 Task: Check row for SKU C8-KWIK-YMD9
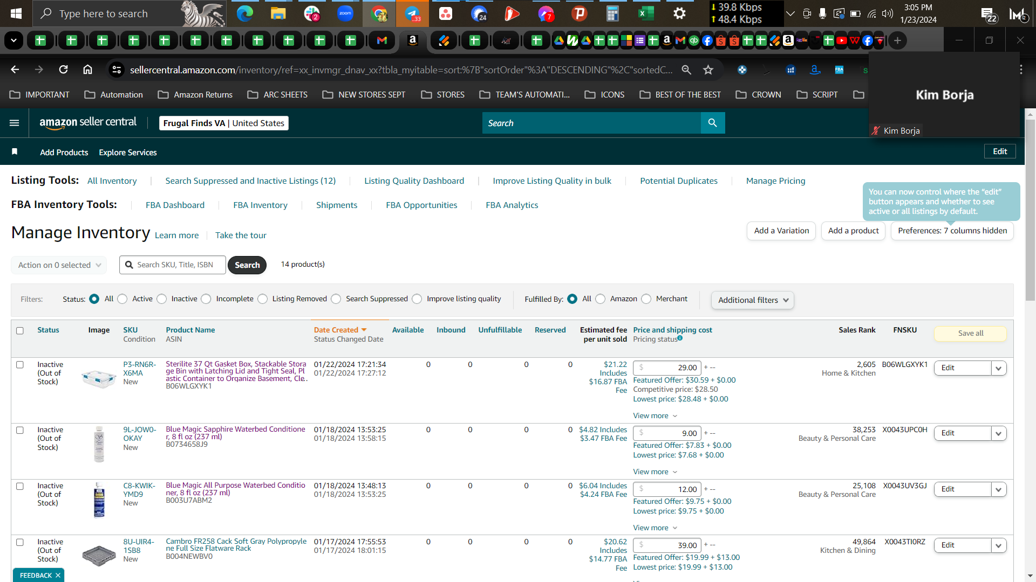click(20, 486)
